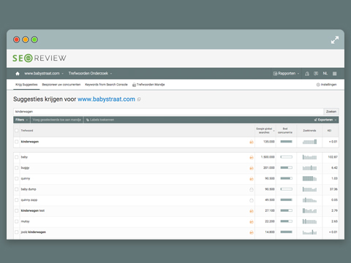Check the baby row checkbox

coord(17,157)
